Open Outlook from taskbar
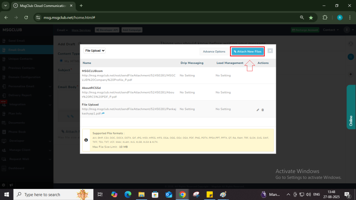The height and width of the screenshot is (200, 356). pos(169,194)
